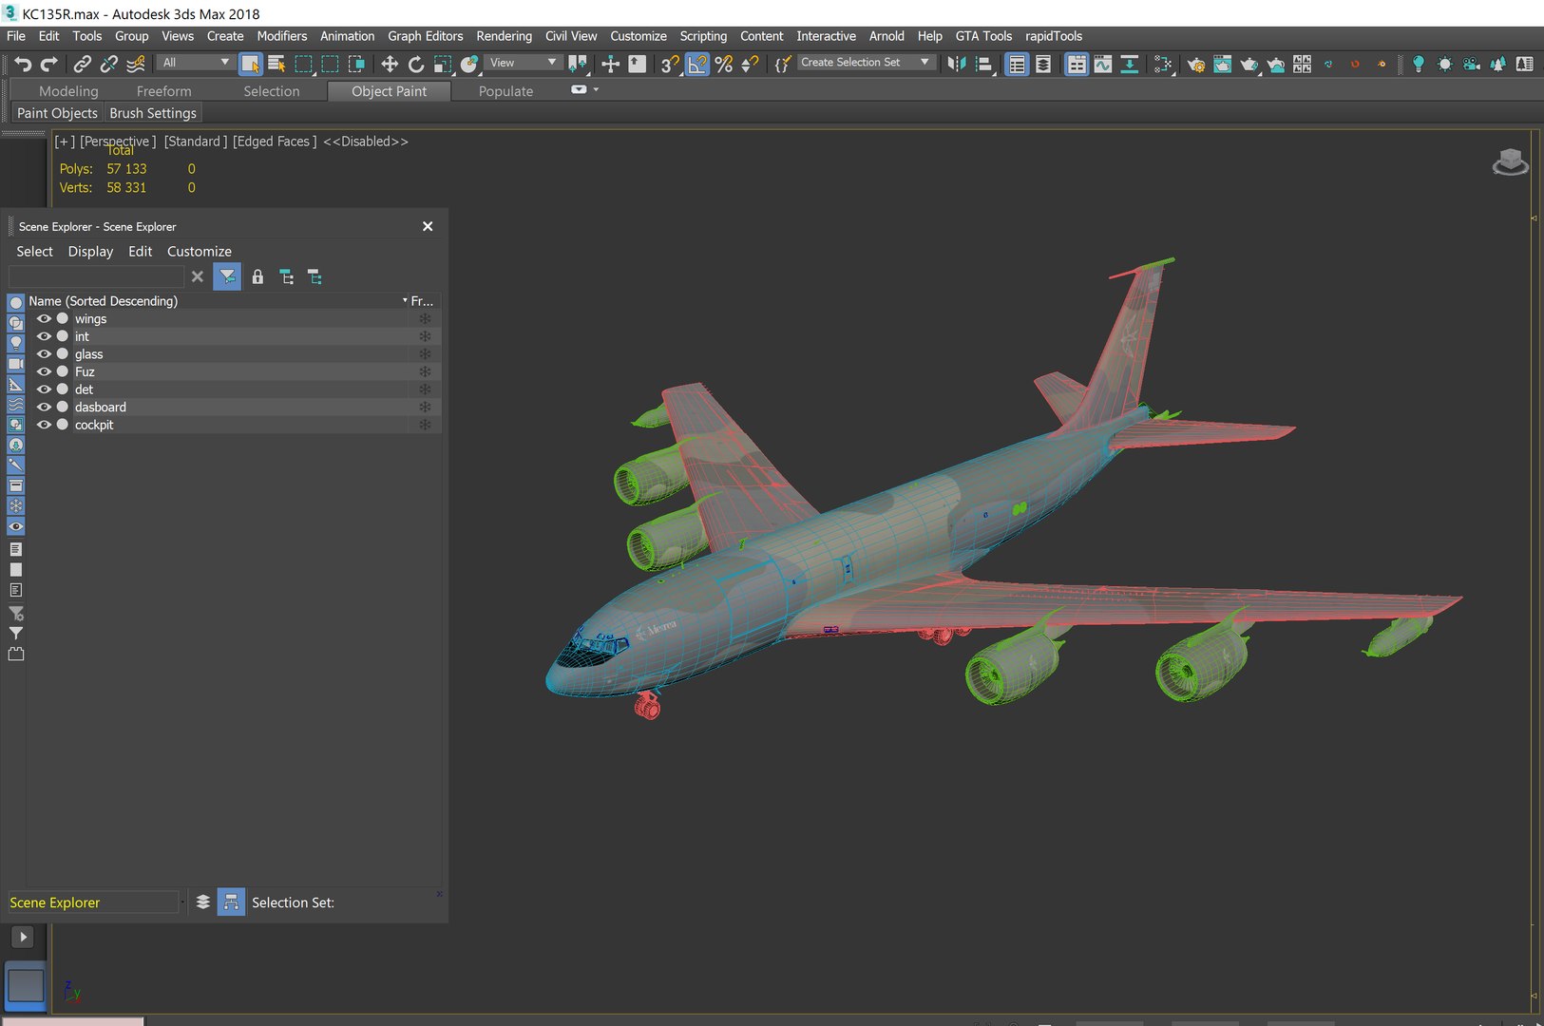The width and height of the screenshot is (1544, 1026).
Task: Click the Percent Snap toggle icon
Action: coord(724,64)
